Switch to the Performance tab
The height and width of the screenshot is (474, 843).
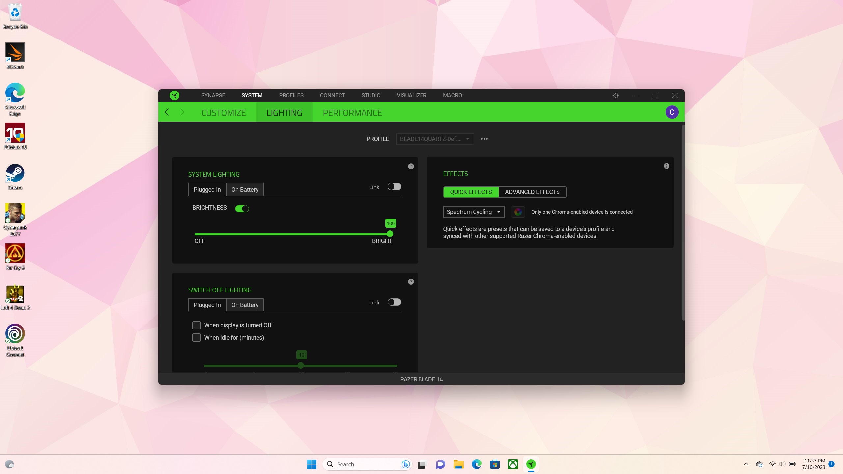pos(352,113)
